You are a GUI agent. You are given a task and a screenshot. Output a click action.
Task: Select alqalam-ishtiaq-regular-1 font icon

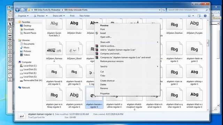click(x=194, y=71)
